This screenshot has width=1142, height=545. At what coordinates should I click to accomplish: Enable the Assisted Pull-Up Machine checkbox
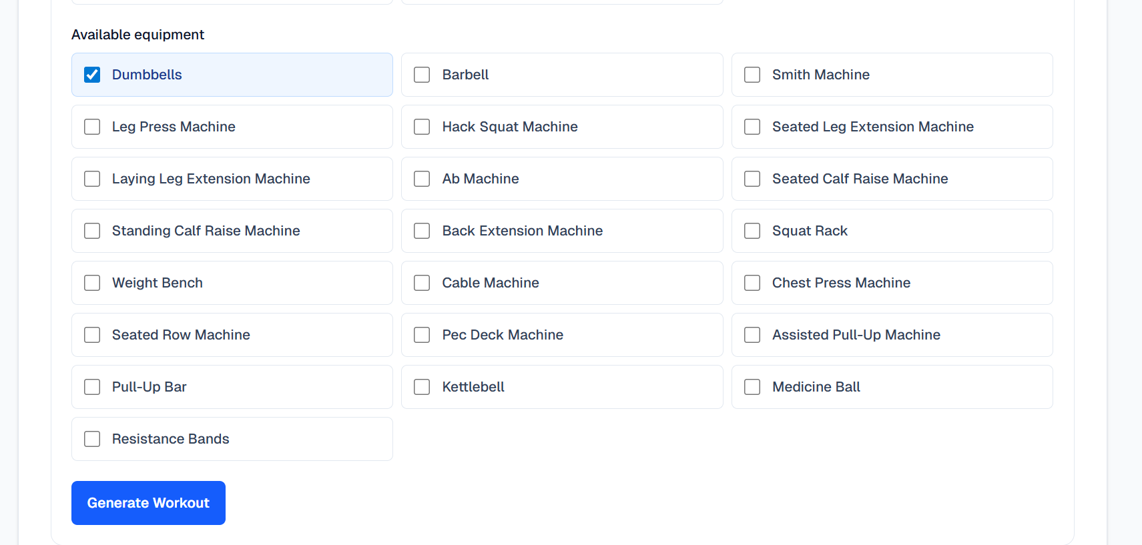click(752, 335)
